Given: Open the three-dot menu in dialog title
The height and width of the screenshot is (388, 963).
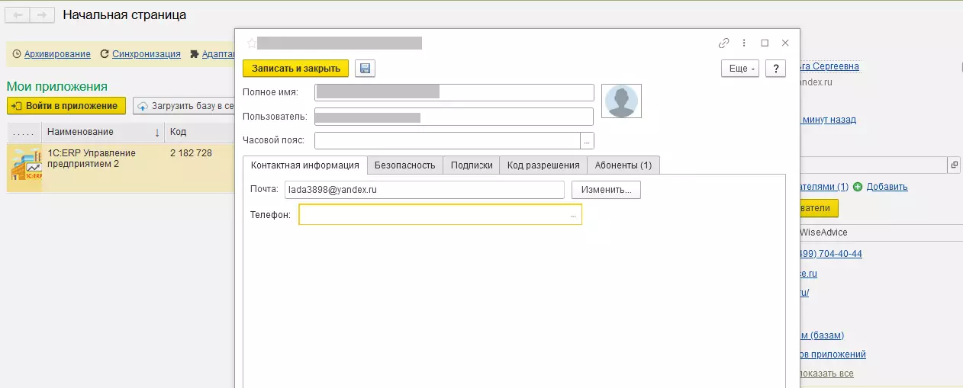Looking at the screenshot, I should click(x=745, y=43).
